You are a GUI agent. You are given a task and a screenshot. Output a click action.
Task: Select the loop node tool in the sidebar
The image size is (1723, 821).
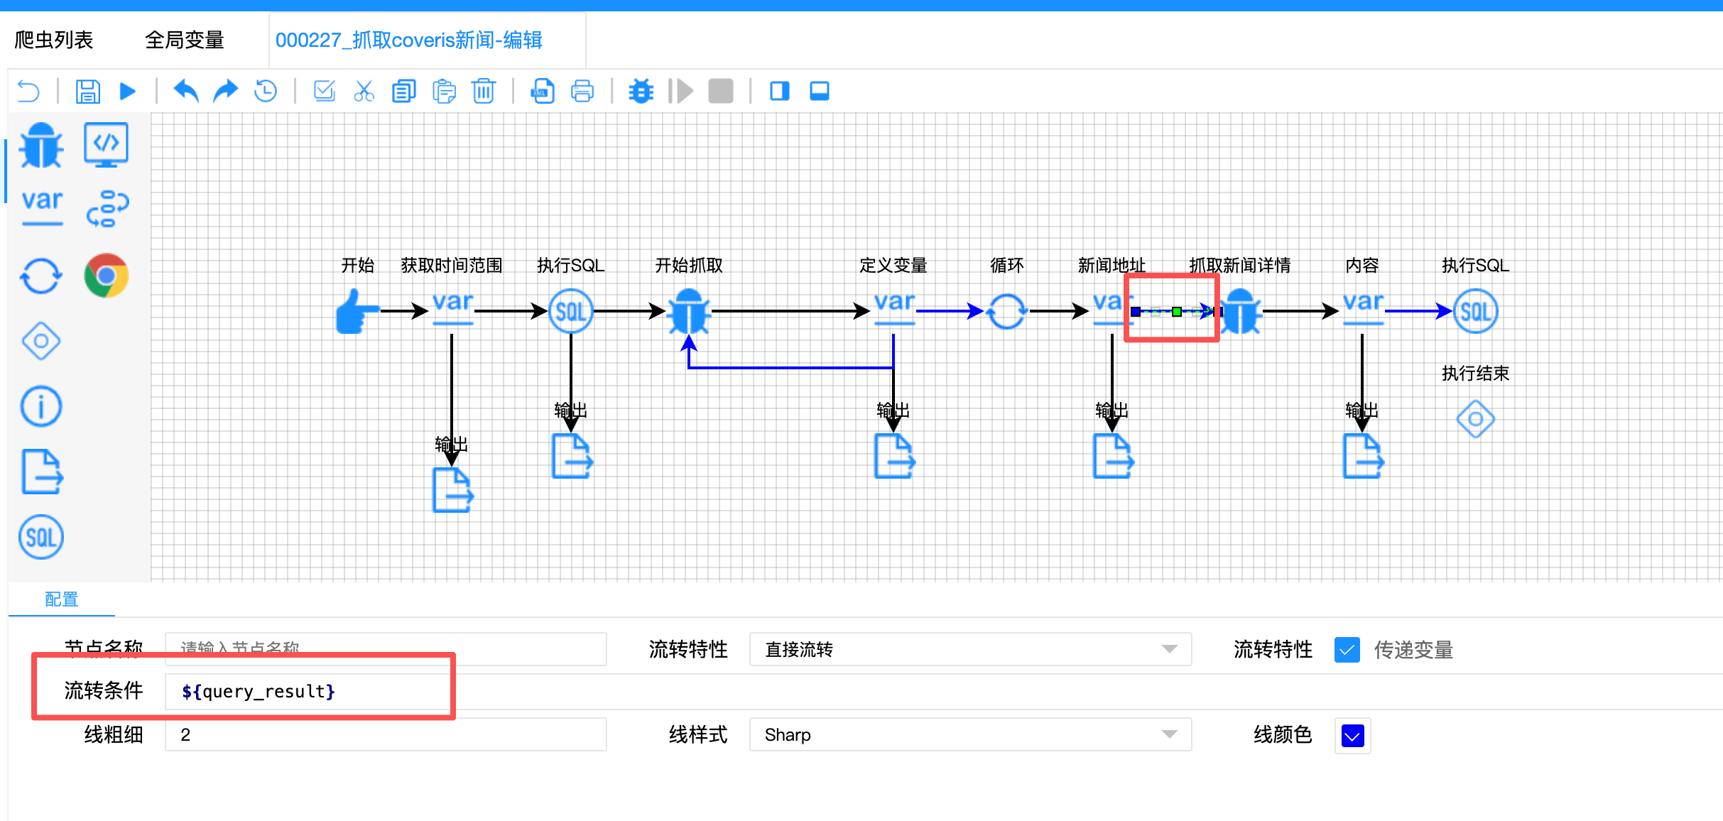point(40,276)
